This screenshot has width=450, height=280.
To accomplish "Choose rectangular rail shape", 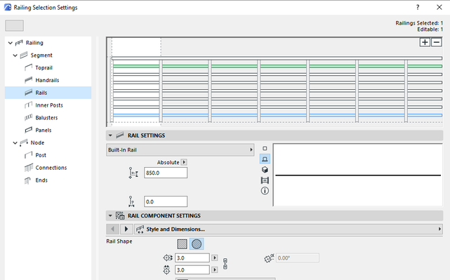I will click(x=183, y=244).
